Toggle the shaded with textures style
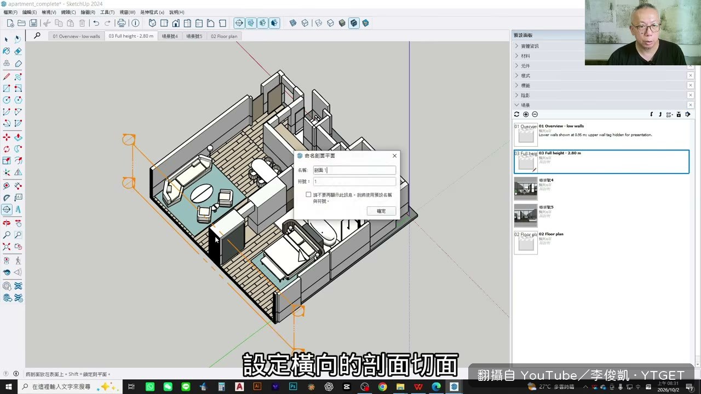Screen dimensions: 701x394 click(354, 23)
